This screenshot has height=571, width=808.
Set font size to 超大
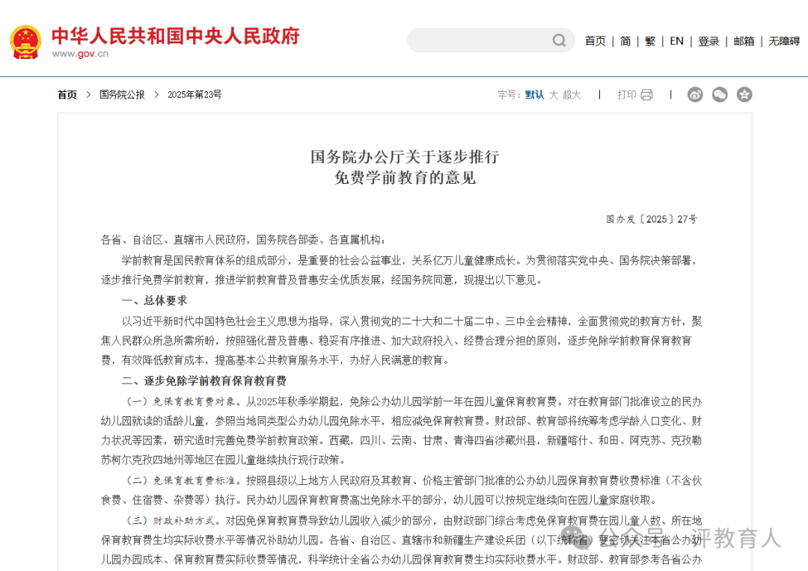[572, 95]
